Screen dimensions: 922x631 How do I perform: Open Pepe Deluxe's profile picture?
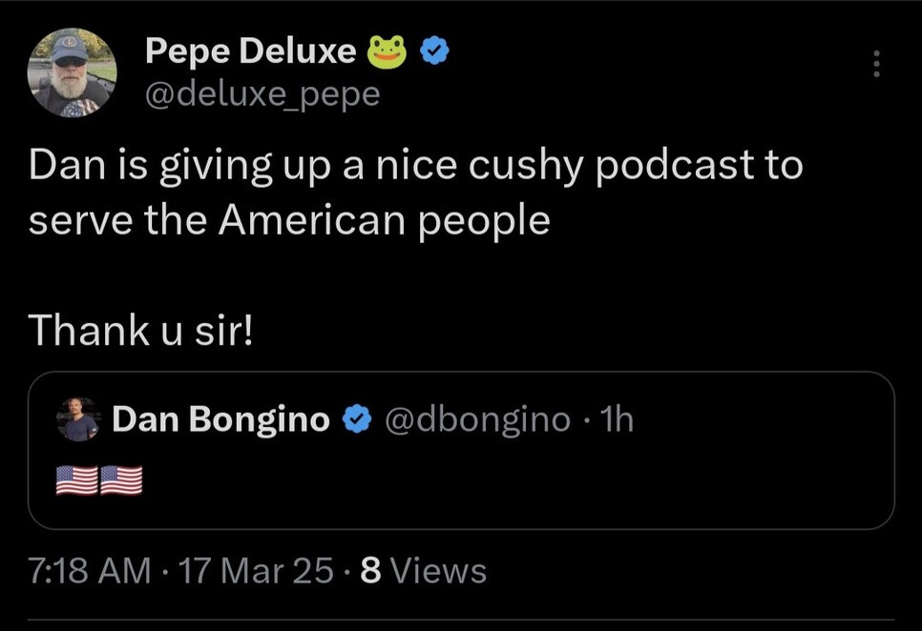(x=72, y=74)
